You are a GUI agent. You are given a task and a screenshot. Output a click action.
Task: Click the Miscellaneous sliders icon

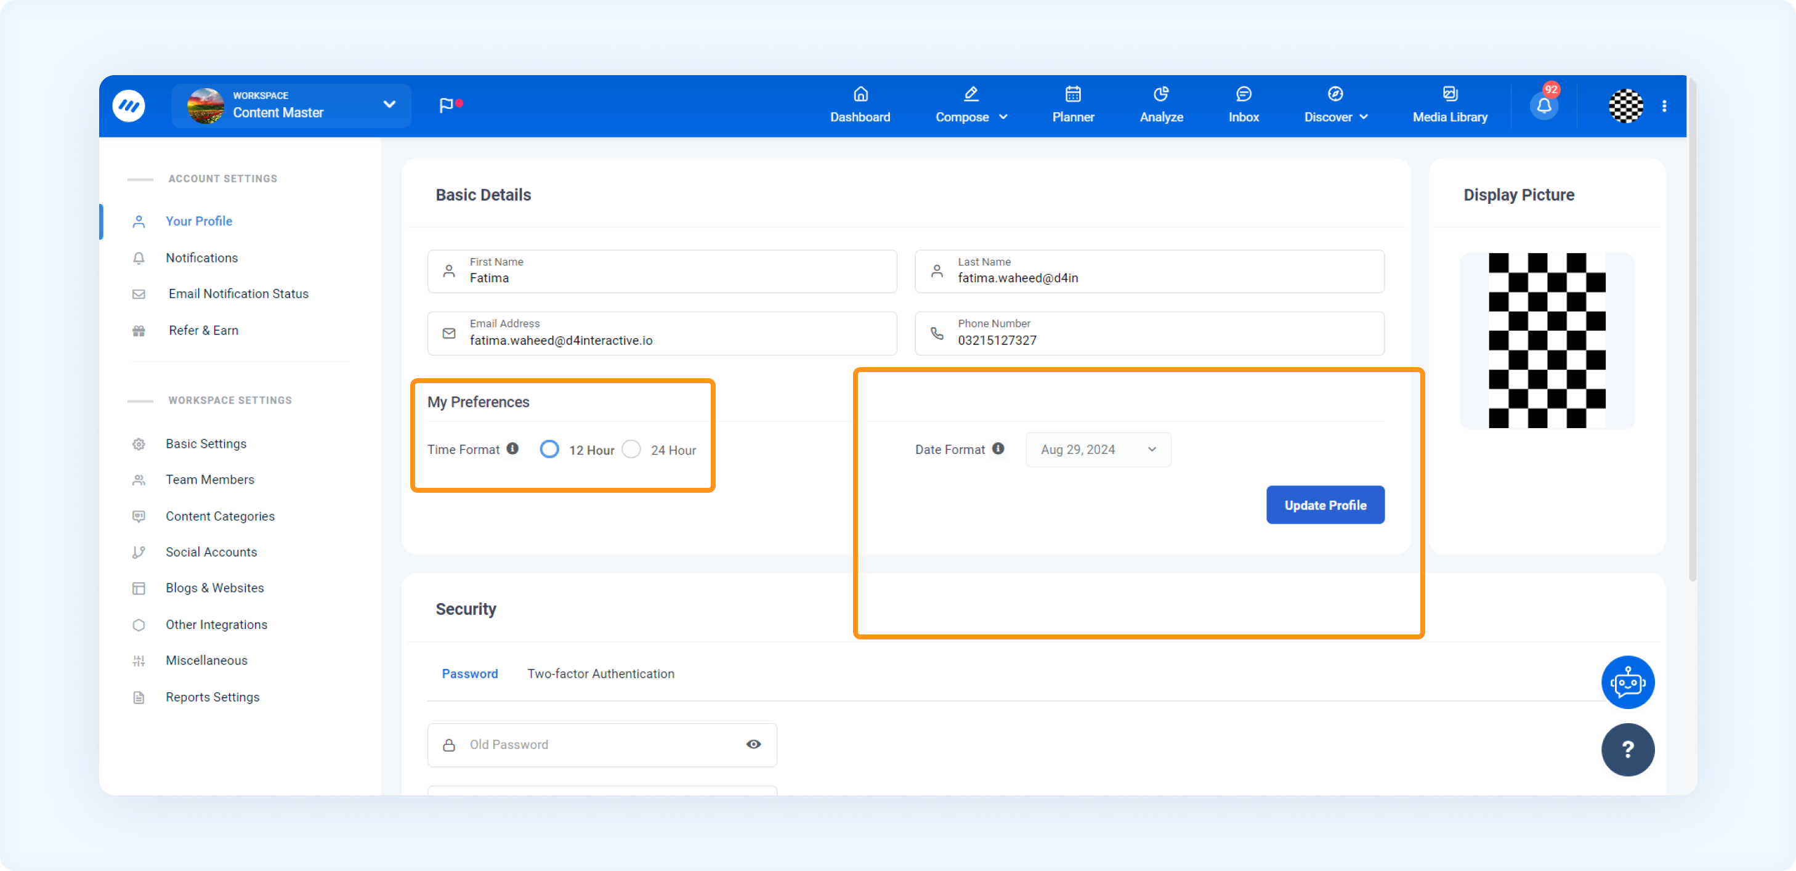[x=139, y=661]
